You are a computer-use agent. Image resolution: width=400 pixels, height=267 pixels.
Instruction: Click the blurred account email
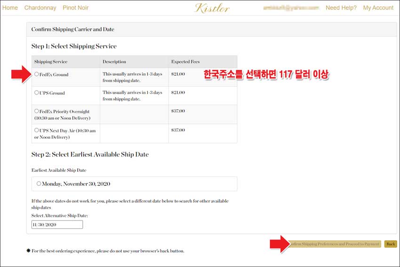click(x=291, y=8)
